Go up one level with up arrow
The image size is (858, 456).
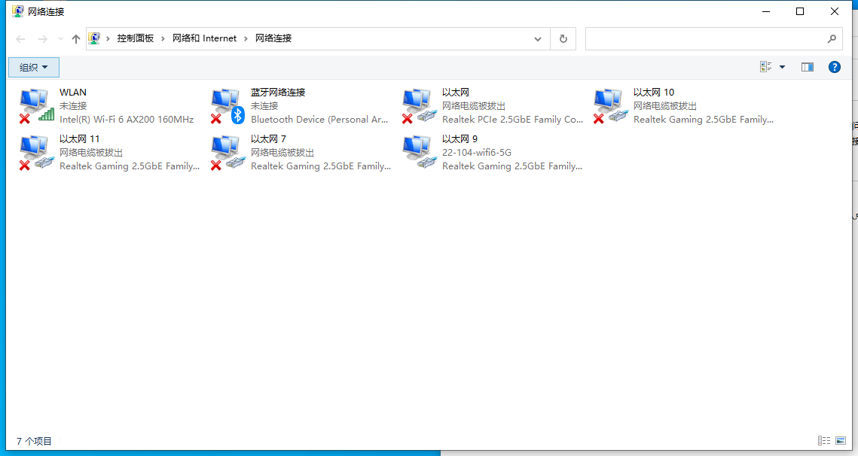click(x=76, y=39)
